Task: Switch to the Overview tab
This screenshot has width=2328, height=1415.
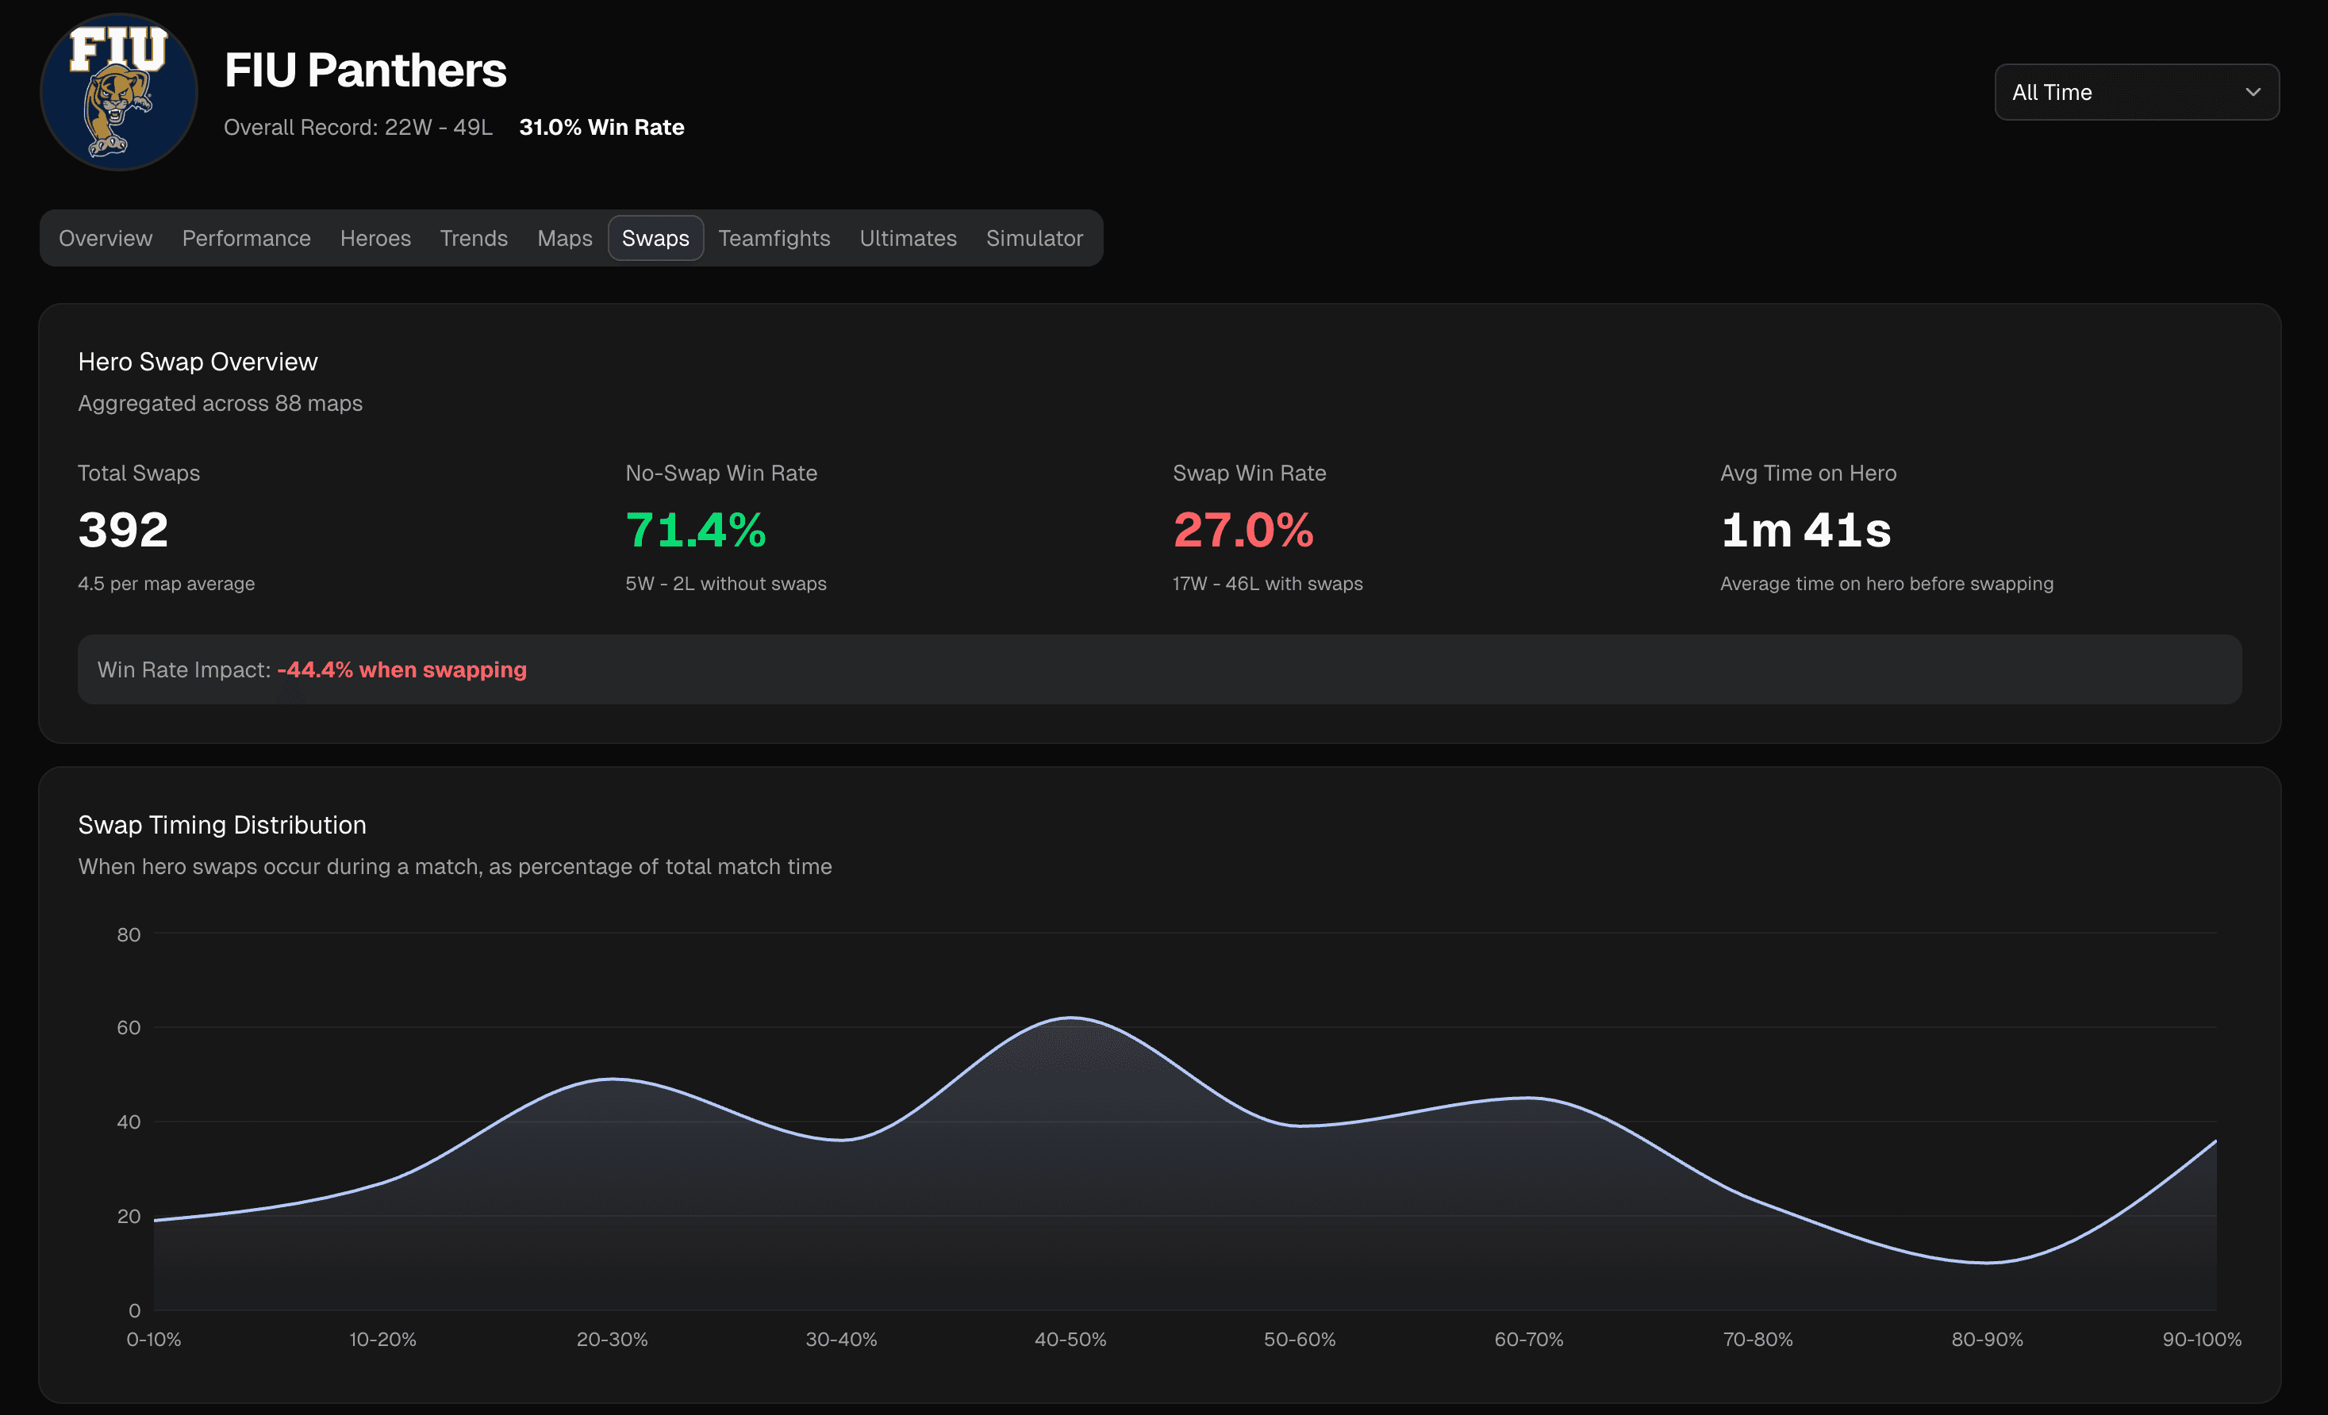Action: click(x=105, y=238)
